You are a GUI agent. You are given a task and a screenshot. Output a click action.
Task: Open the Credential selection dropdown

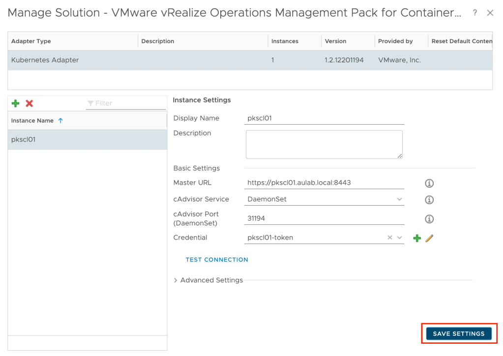399,238
